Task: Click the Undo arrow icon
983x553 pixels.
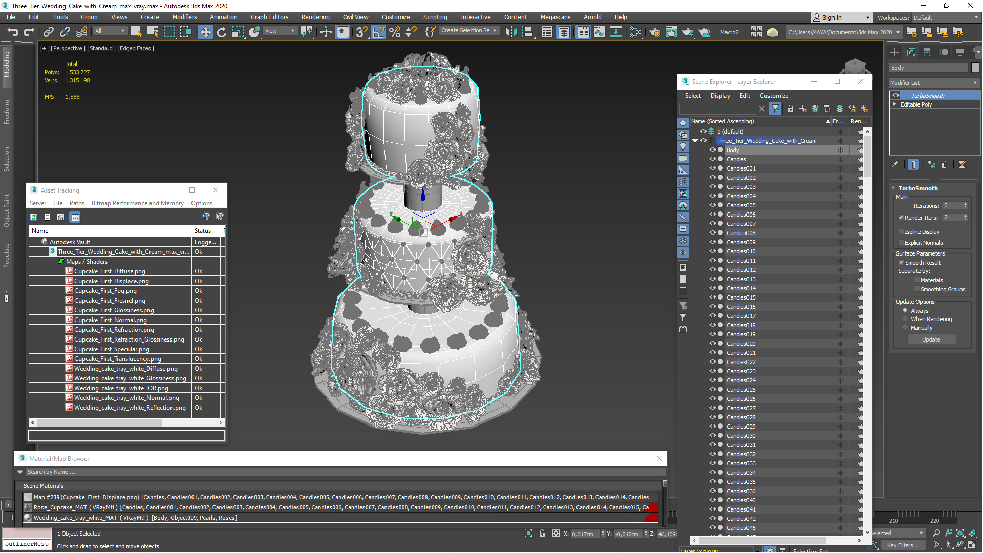Action: pyautogui.click(x=13, y=32)
